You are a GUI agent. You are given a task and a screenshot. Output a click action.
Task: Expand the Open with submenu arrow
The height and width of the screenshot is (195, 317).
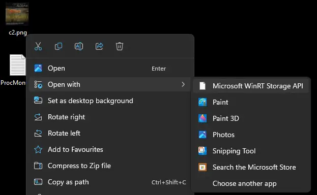(183, 84)
